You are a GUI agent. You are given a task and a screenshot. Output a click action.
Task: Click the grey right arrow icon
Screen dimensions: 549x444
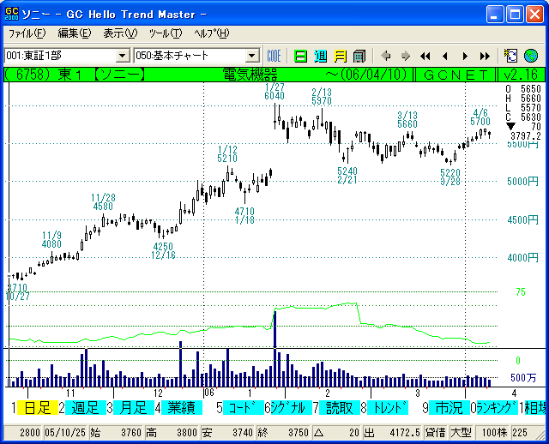pos(406,56)
